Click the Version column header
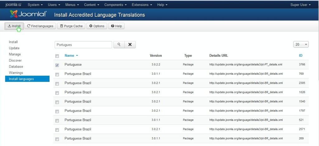Image resolution: width=319 pixels, height=146 pixels. point(156,55)
